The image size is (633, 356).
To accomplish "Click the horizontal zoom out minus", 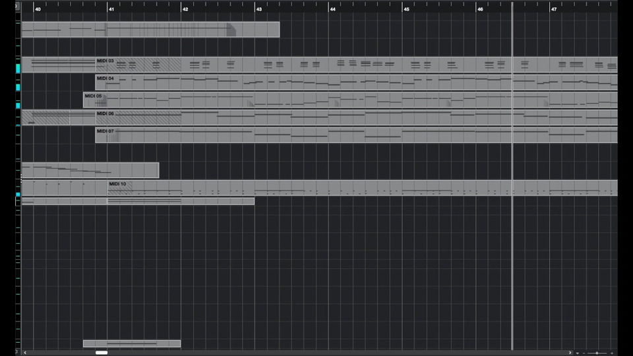I will click(584, 353).
